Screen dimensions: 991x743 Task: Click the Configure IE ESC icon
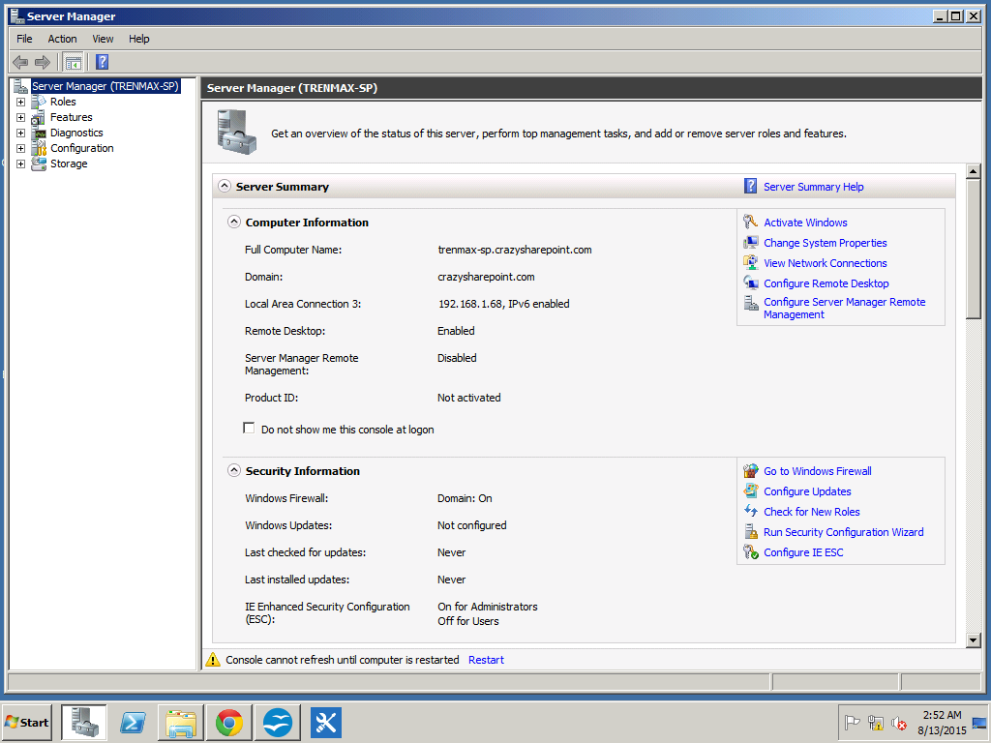(750, 551)
